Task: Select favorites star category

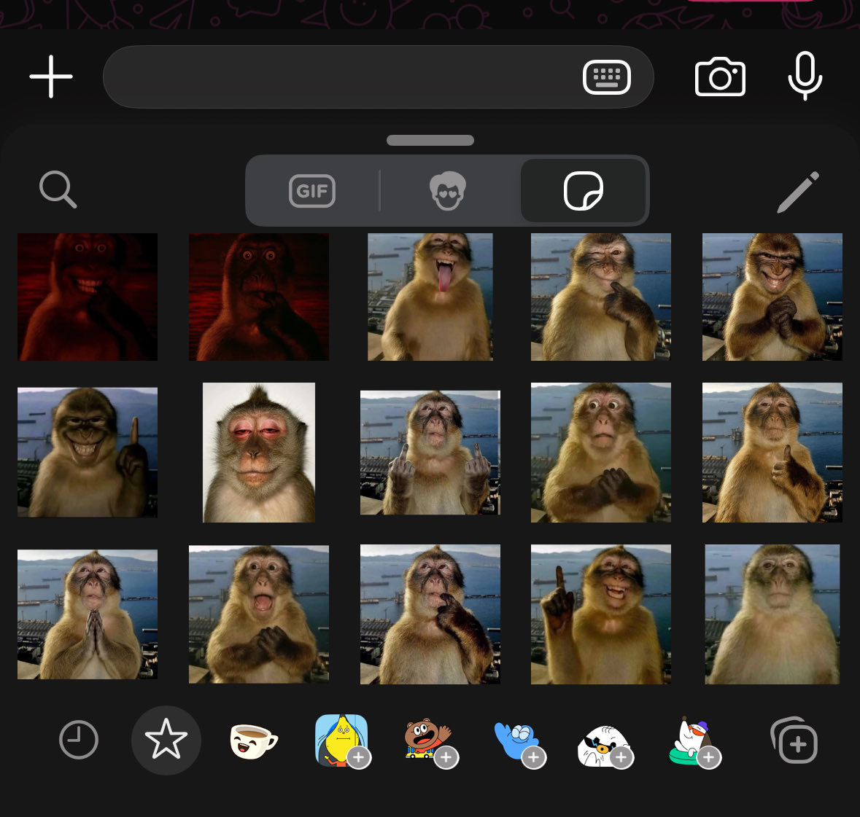Action: 166,740
